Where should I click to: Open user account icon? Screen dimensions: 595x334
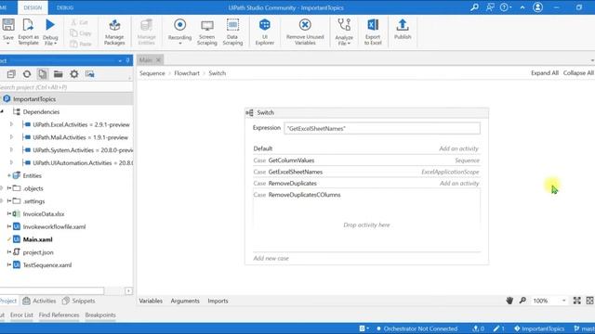click(537, 7)
